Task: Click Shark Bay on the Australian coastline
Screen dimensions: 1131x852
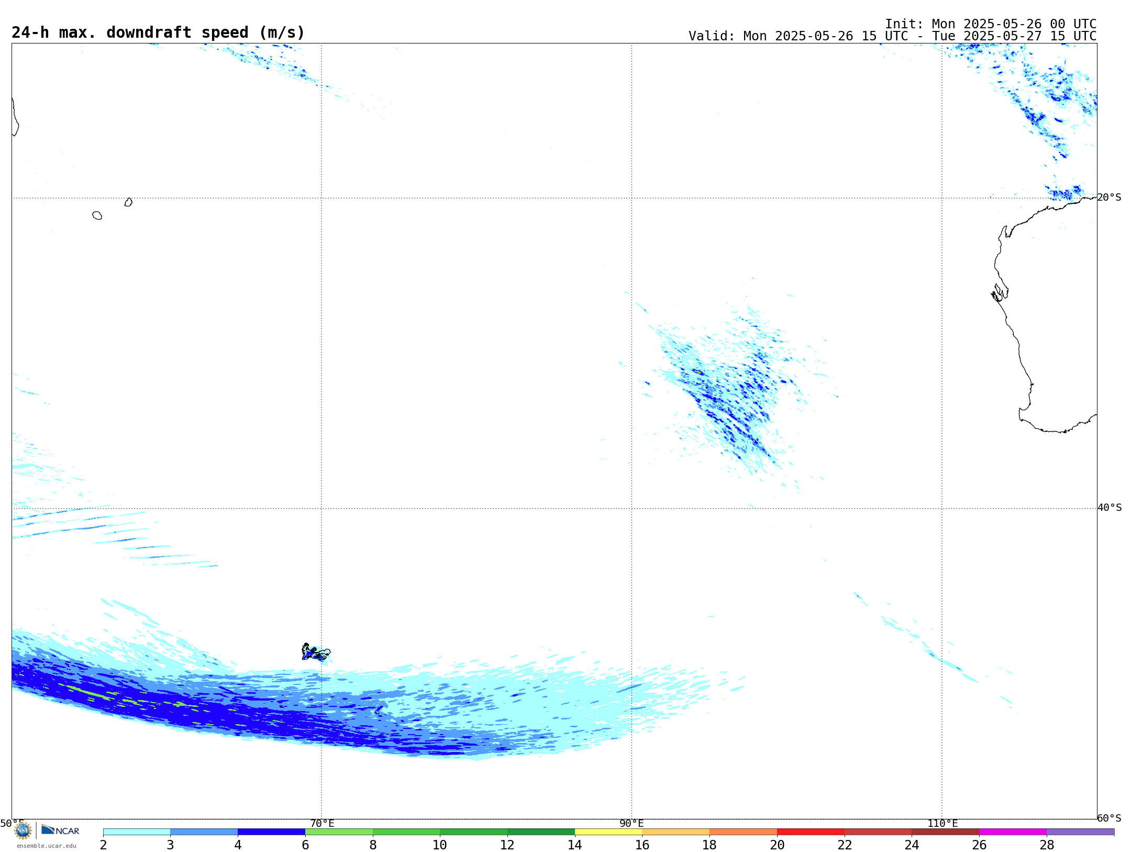Action: 1000,292
